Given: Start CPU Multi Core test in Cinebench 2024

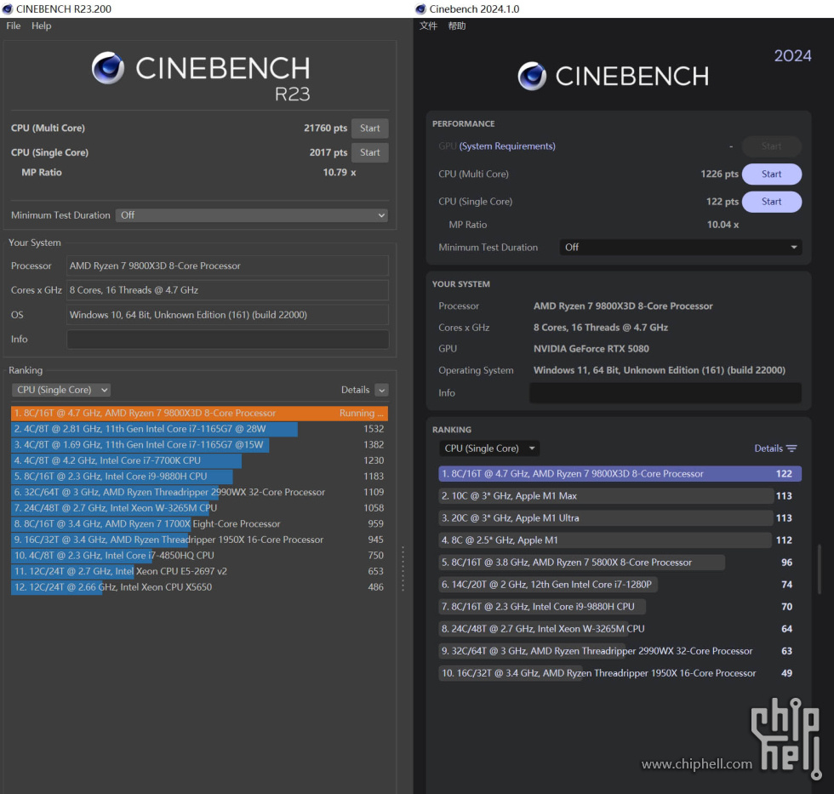Looking at the screenshot, I should coord(771,174).
